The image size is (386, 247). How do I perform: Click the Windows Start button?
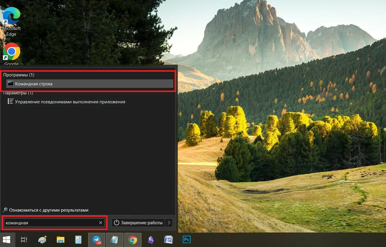point(6,240)
